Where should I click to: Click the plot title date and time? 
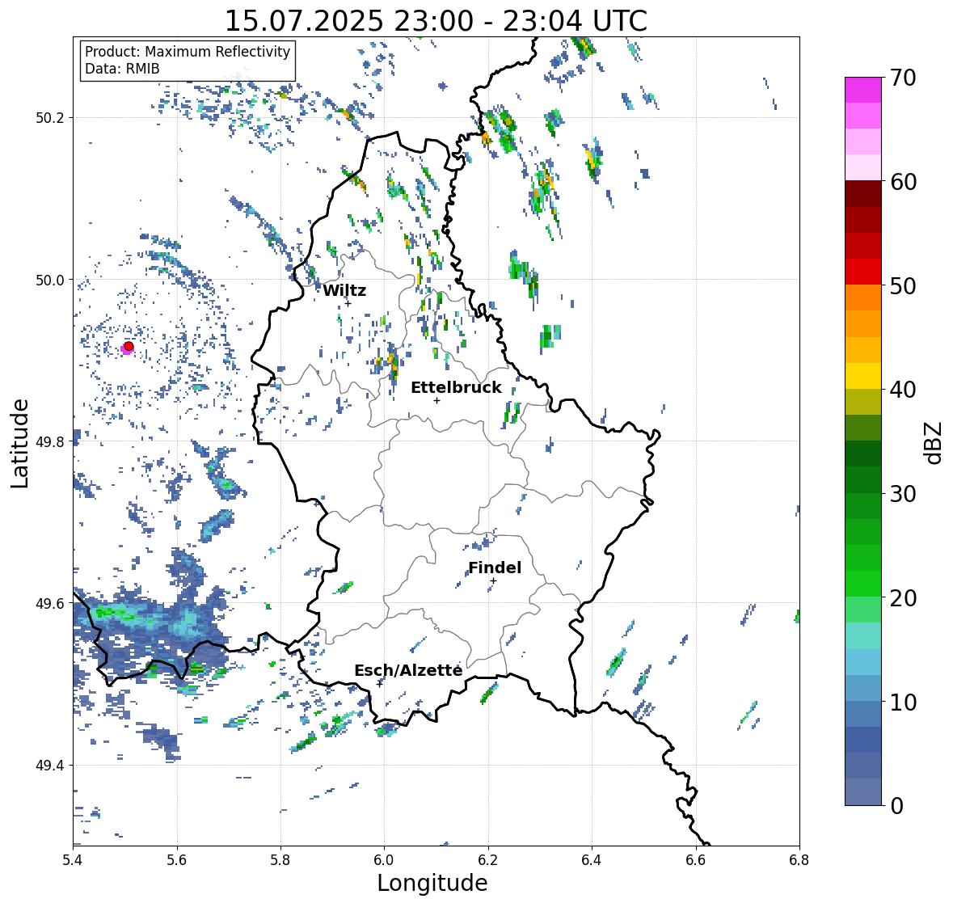436,21
